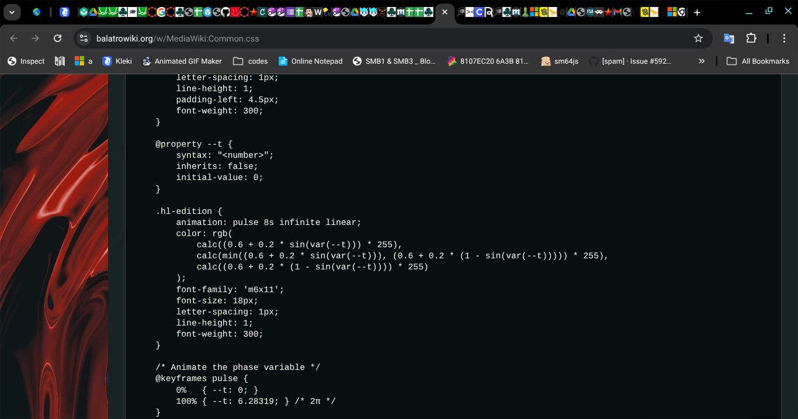Click the address bar URL field

(x=386, y=39)
